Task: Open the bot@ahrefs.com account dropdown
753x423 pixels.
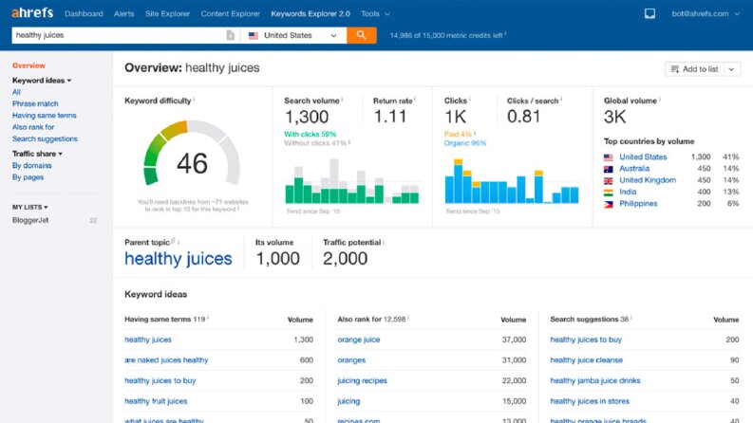Action: (x=705, y=14)
